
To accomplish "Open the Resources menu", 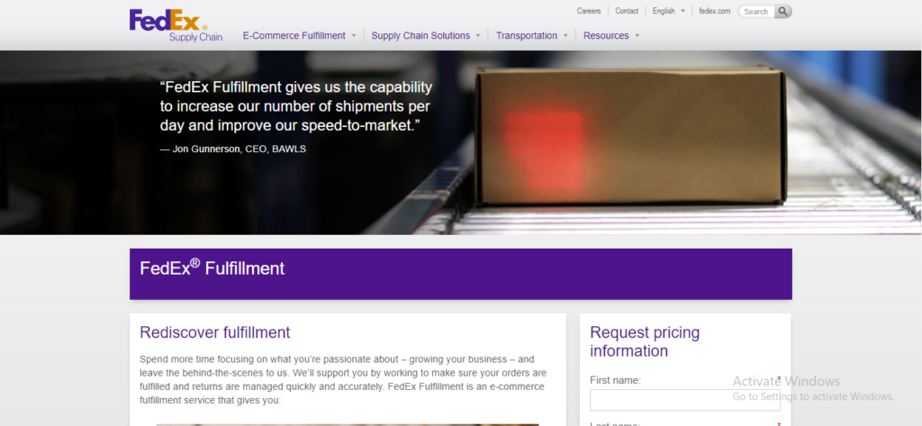I will 606,35.
